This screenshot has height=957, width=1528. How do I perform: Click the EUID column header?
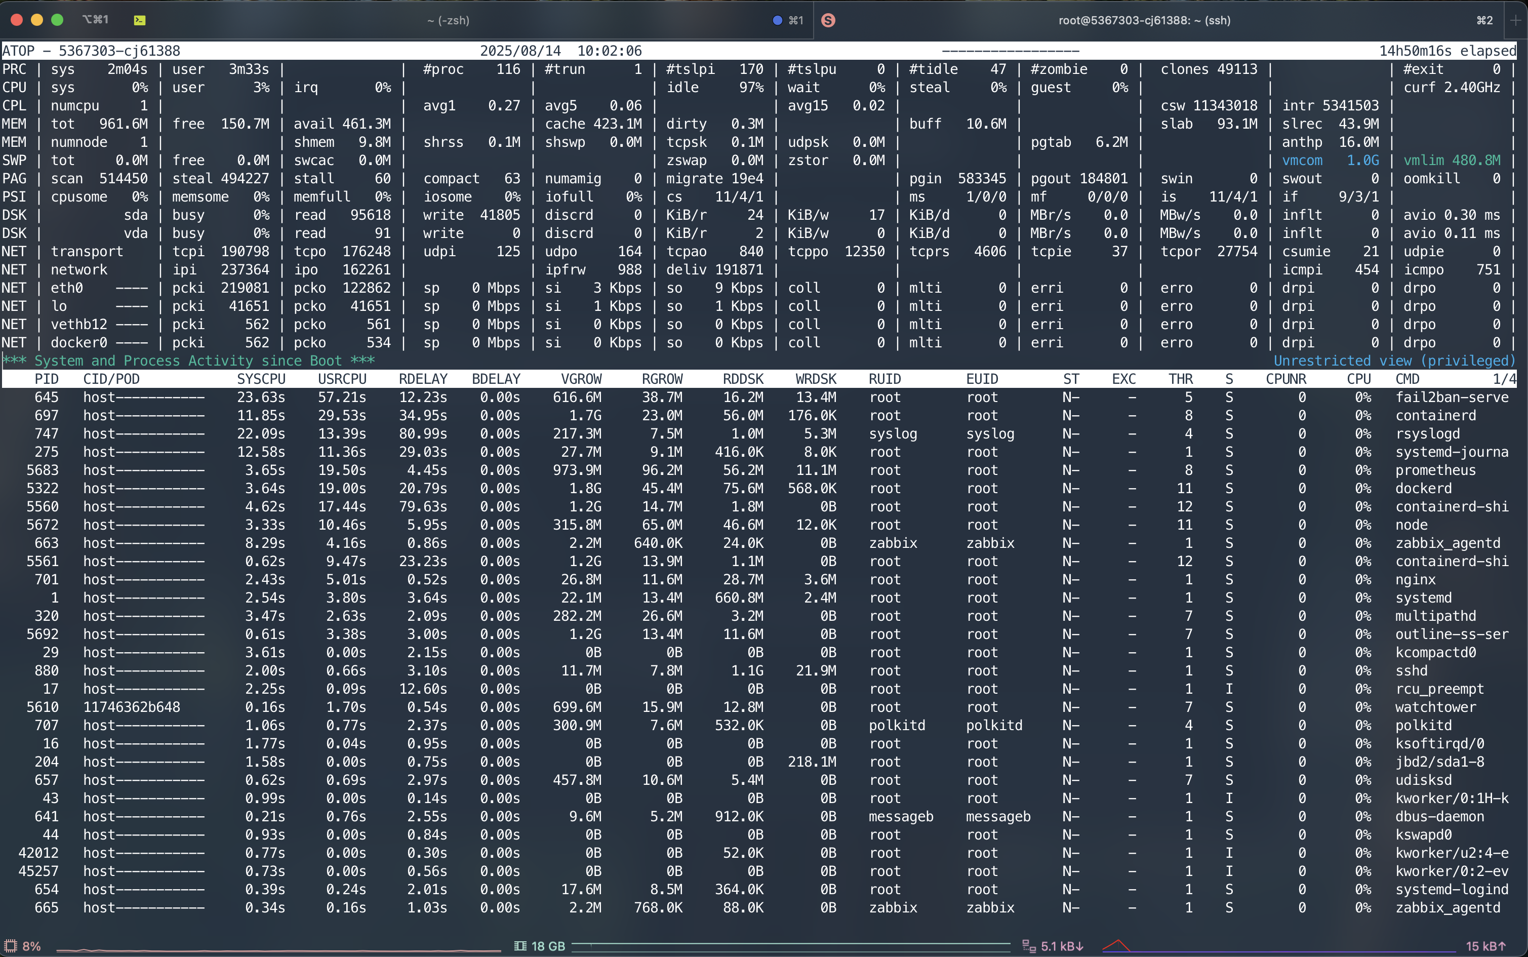coord(982,379)
